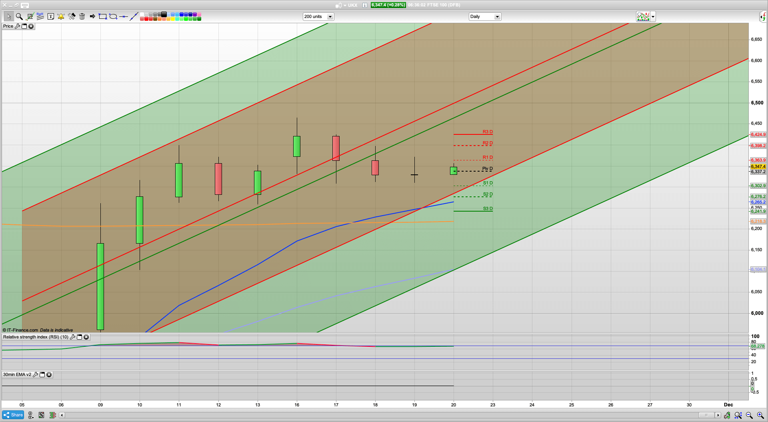Click the FTSE 100 info button

point(364,5)
